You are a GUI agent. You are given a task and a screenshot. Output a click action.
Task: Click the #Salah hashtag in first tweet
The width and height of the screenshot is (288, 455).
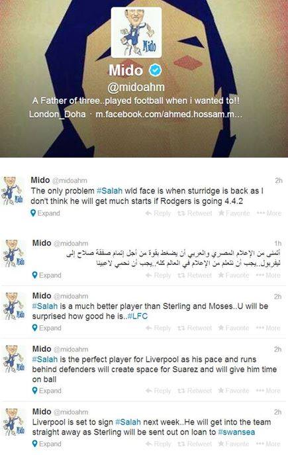(109, 191)
